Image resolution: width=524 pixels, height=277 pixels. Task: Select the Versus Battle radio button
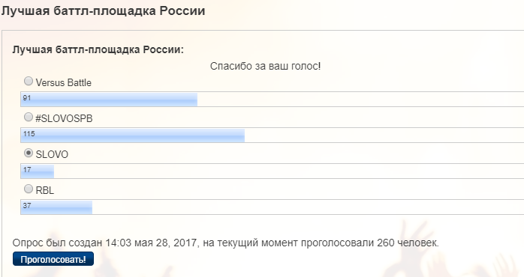(29, 81)
